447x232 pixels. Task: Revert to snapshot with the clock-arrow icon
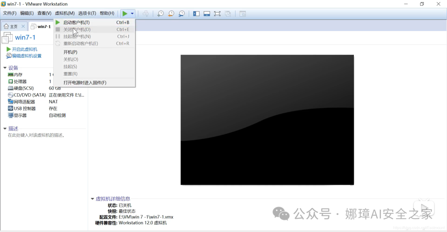171,13
